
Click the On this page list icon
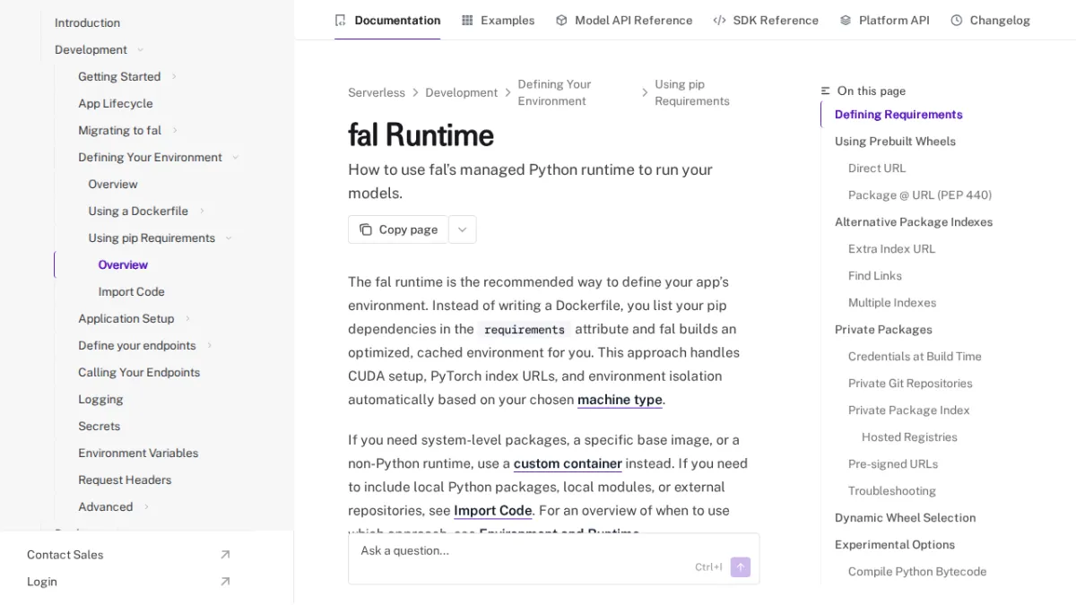[x=826, y=91]
